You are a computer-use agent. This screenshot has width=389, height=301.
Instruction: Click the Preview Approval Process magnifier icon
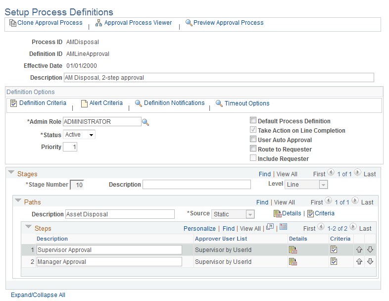[x=189, y=23]
